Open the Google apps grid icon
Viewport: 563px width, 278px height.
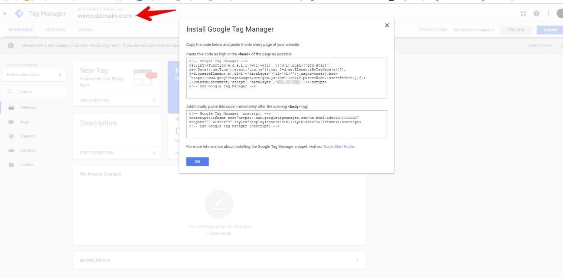click(x=523, y=14)
